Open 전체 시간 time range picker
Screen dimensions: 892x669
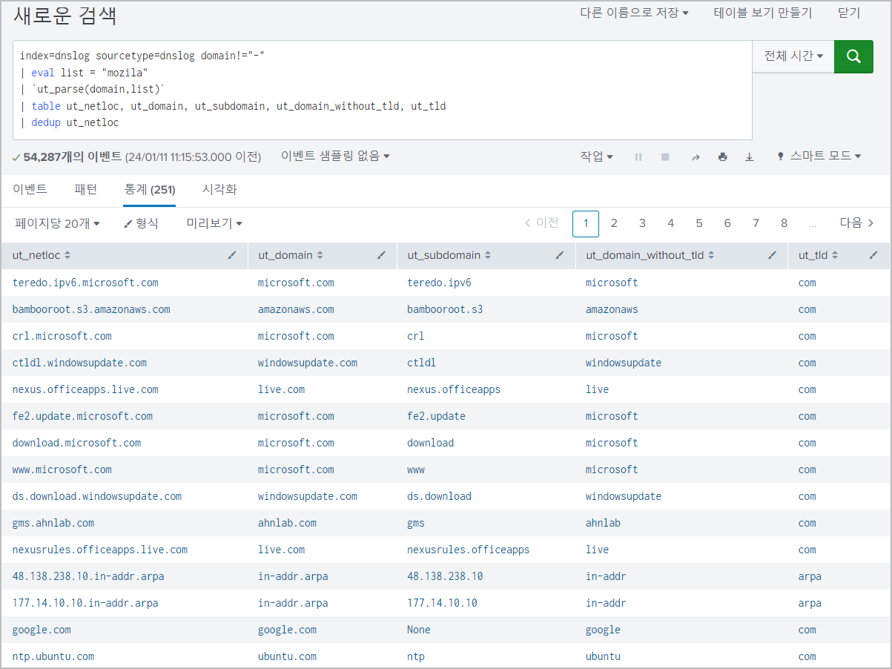[793, 56]
